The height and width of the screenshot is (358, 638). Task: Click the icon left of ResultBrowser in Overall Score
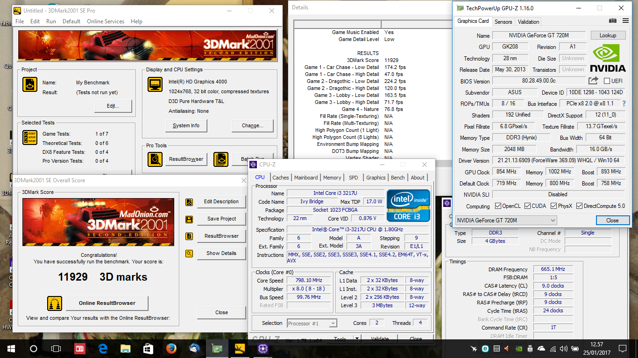click(189, 236)
